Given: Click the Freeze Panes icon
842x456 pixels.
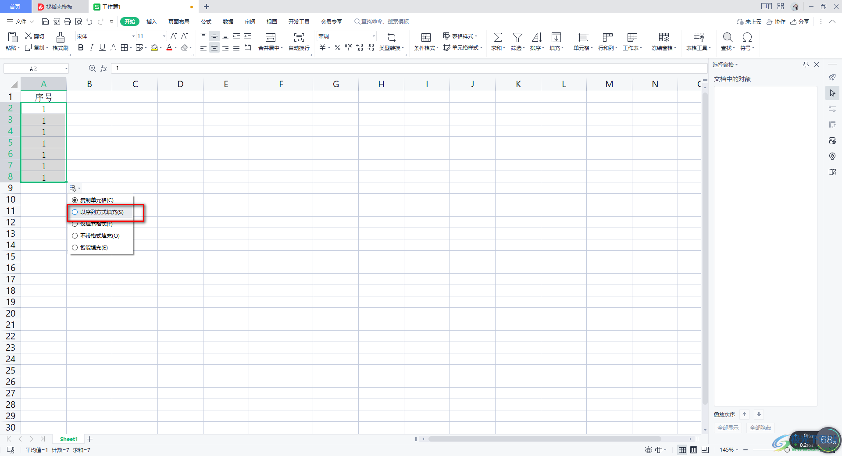Looking at the screenshot, I should (664, 37).
